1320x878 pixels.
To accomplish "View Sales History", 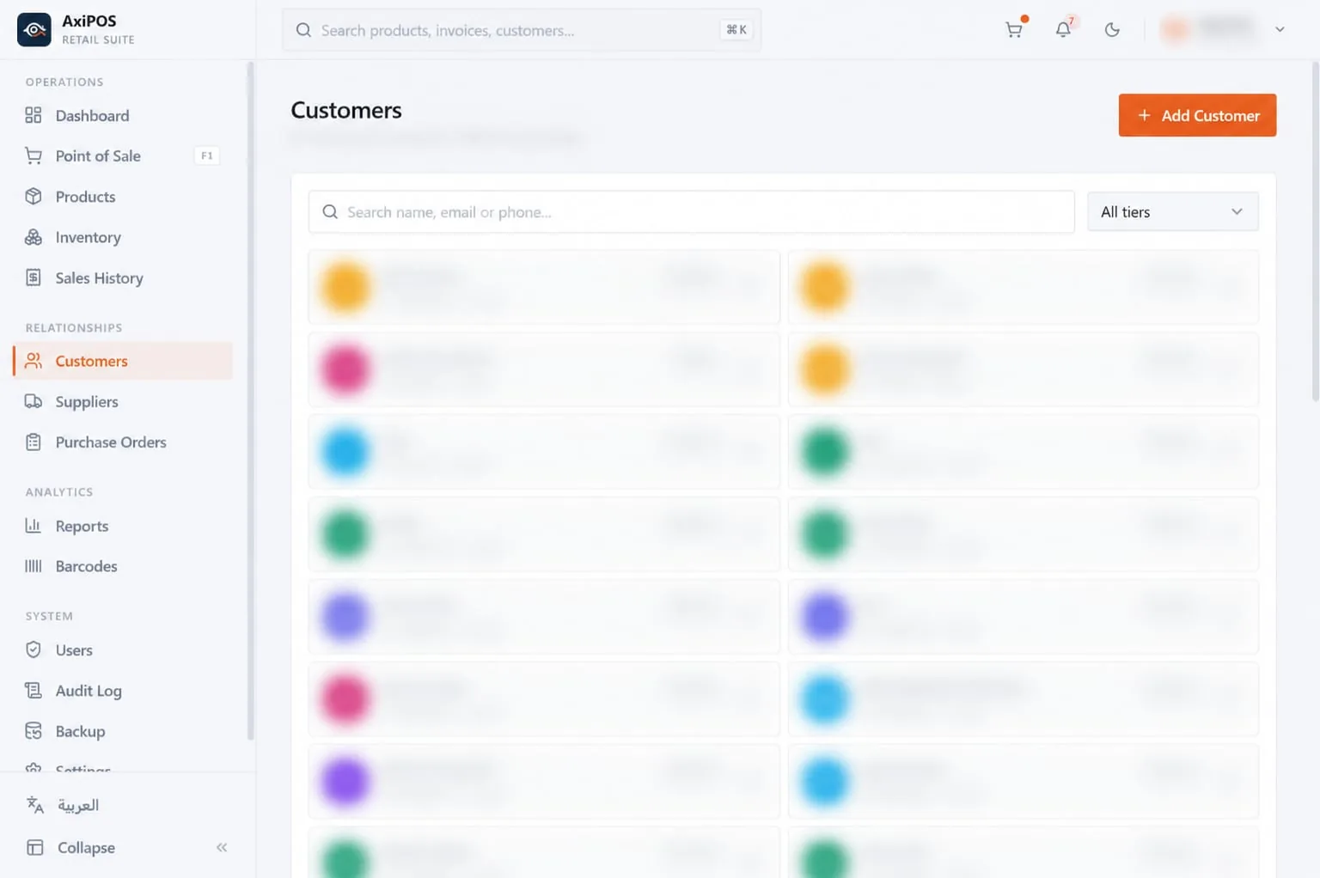I will coord(123,278).
